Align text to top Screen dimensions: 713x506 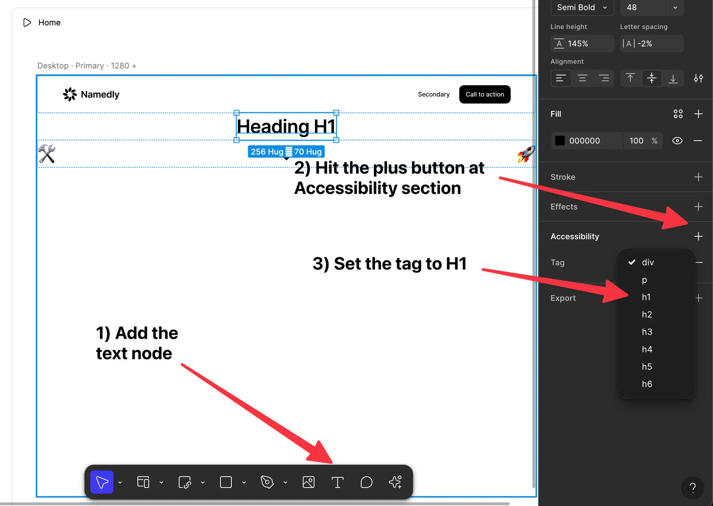coord(630,78)
